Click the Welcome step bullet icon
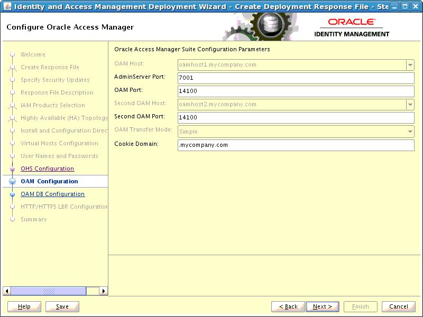 (x=12, y=54)
